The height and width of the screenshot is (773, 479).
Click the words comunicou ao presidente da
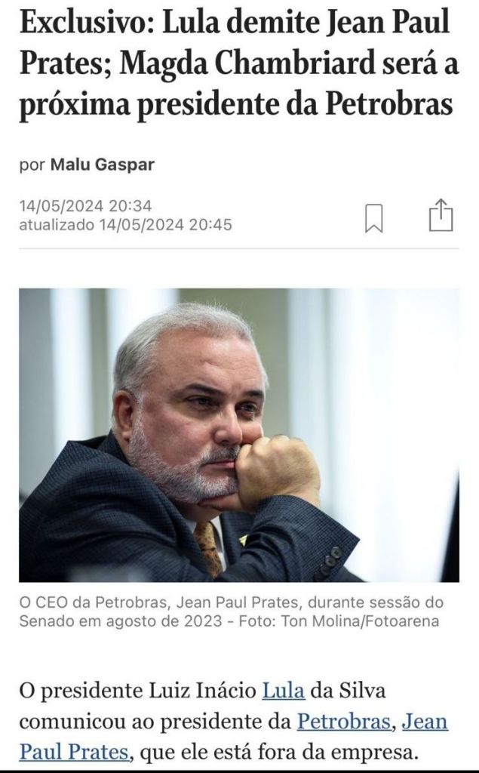click(155, 721)
